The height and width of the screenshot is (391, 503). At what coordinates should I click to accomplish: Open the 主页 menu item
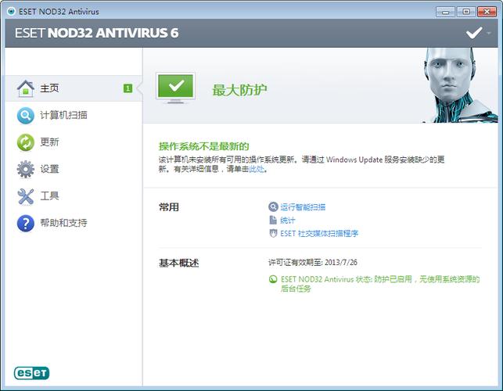point(74,88)
